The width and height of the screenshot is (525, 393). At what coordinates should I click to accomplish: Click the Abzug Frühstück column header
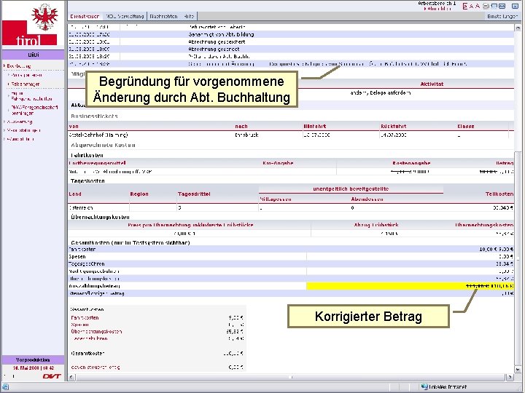point(376,225)
